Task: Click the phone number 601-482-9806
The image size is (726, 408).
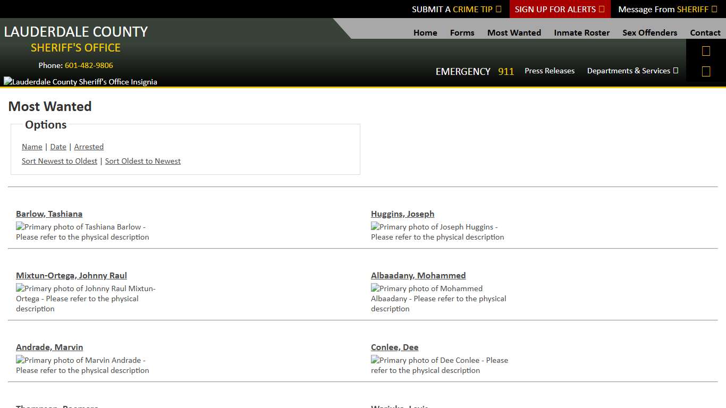Action: click(x=89, y=65)
